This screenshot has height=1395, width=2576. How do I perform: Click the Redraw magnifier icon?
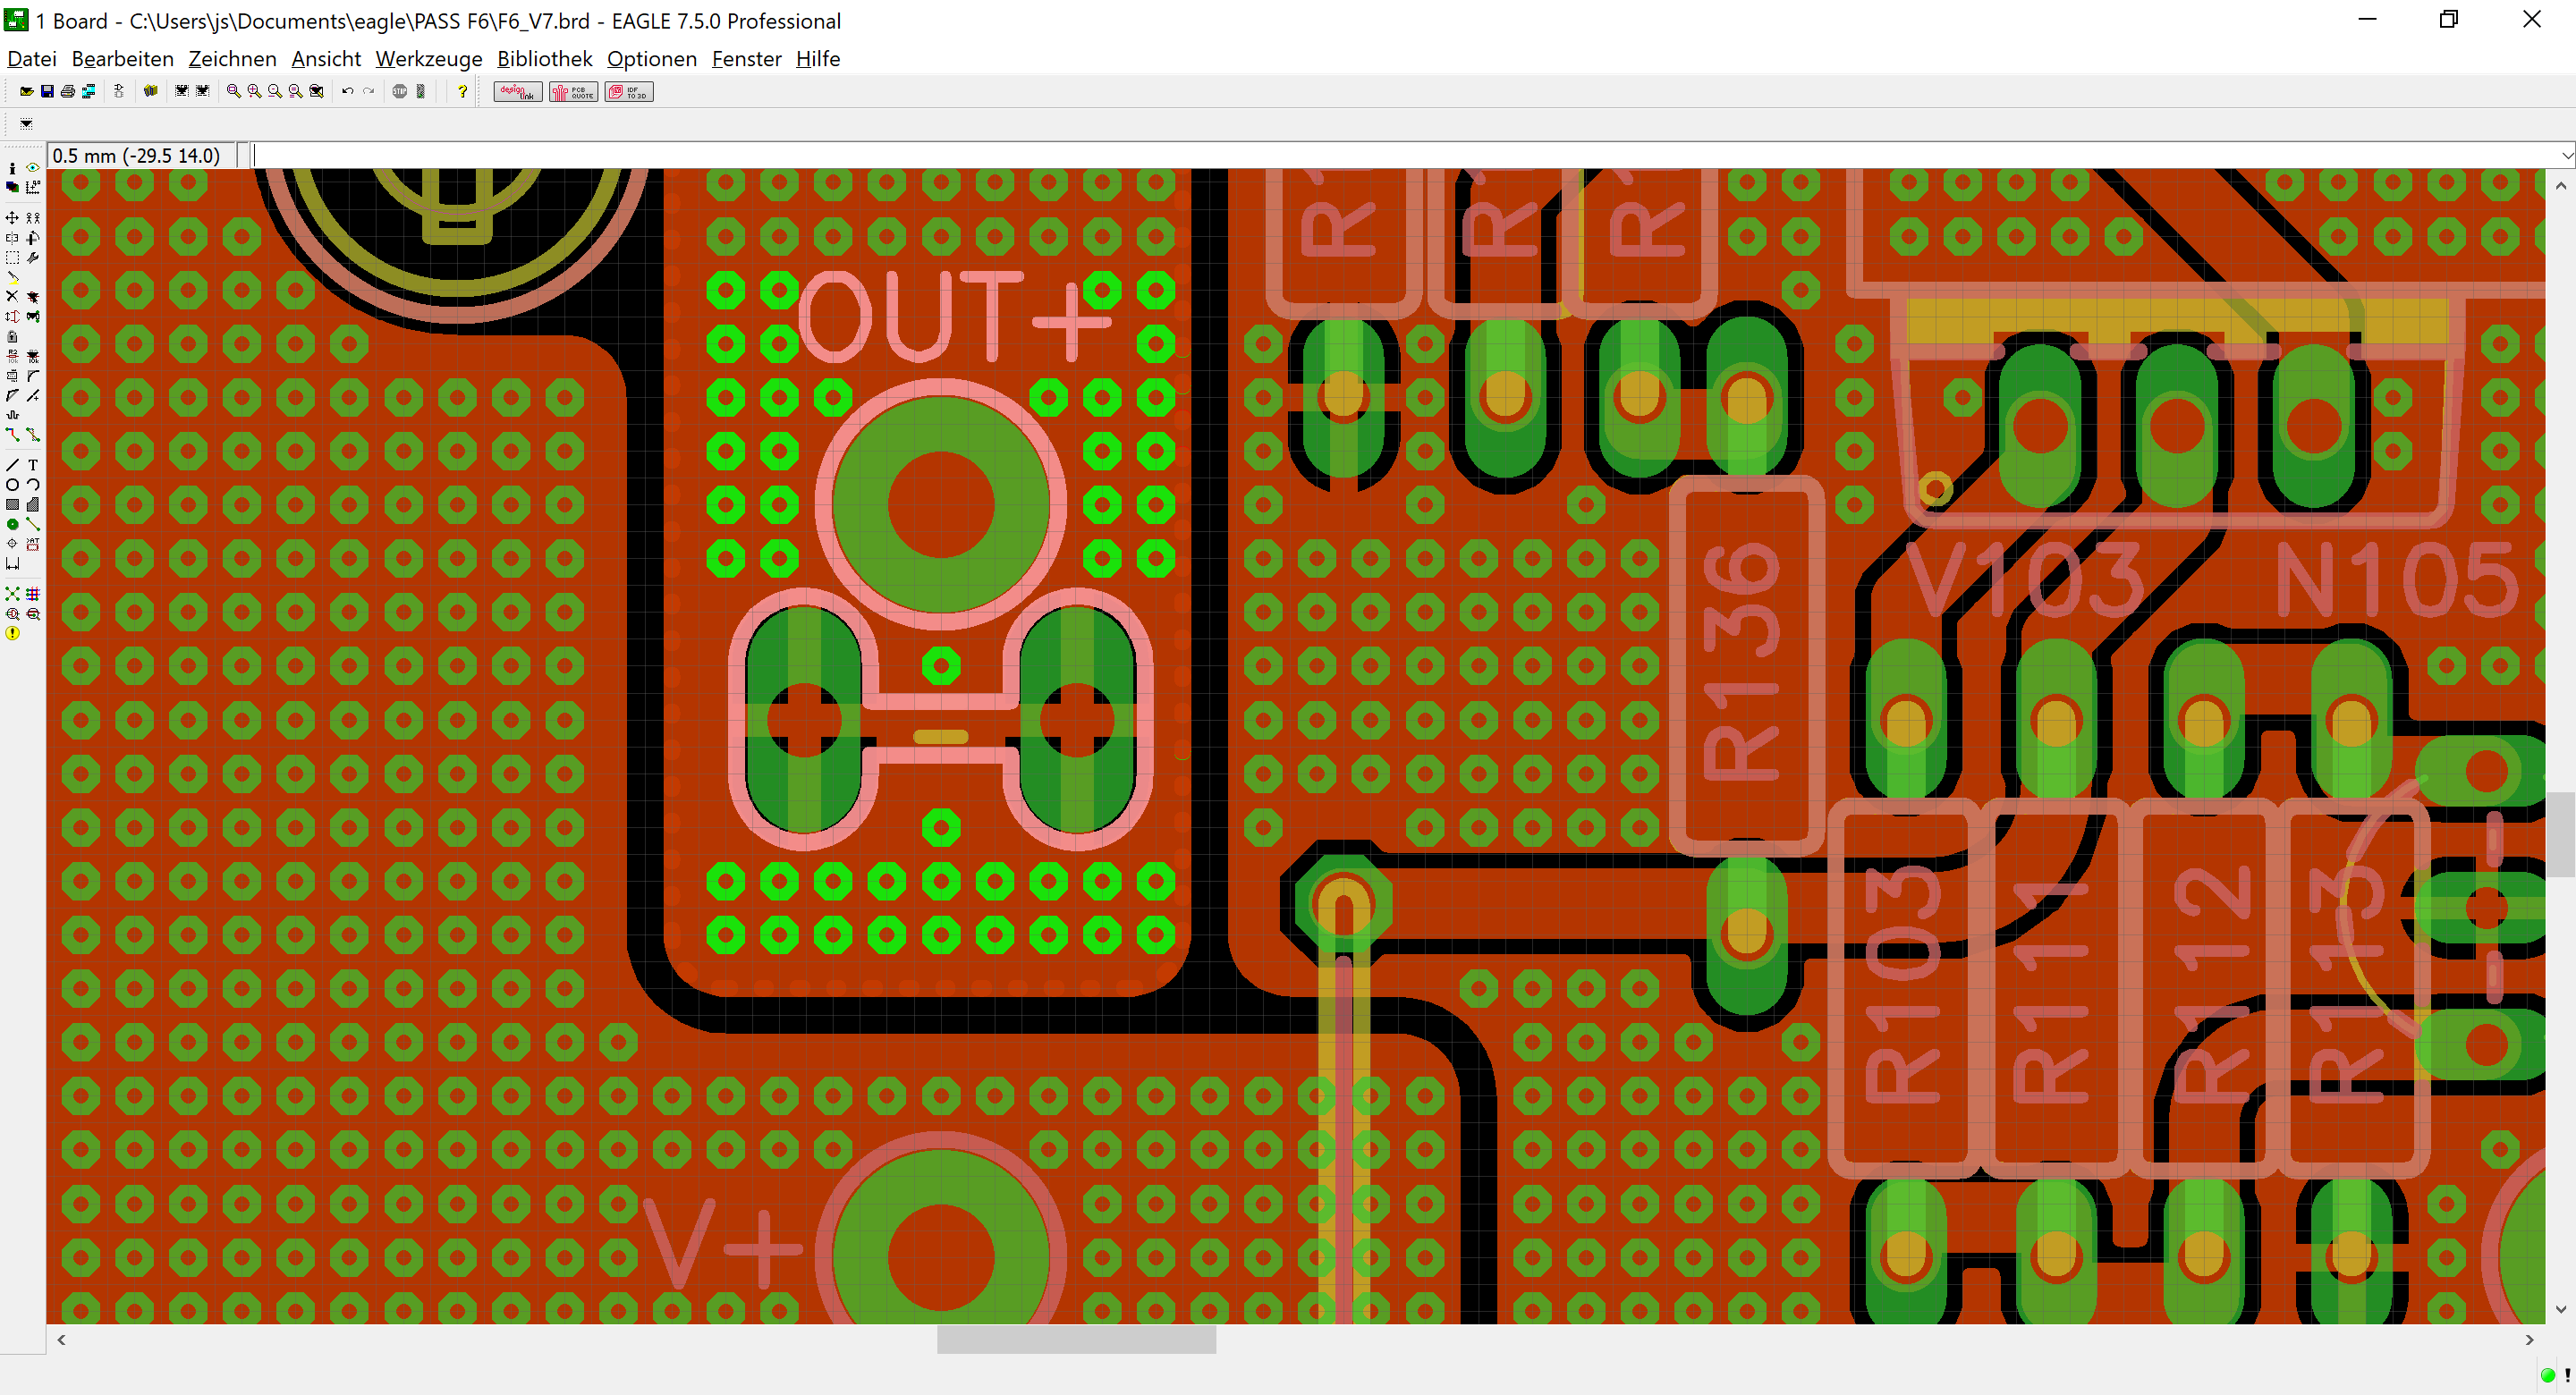click(296, 92)
